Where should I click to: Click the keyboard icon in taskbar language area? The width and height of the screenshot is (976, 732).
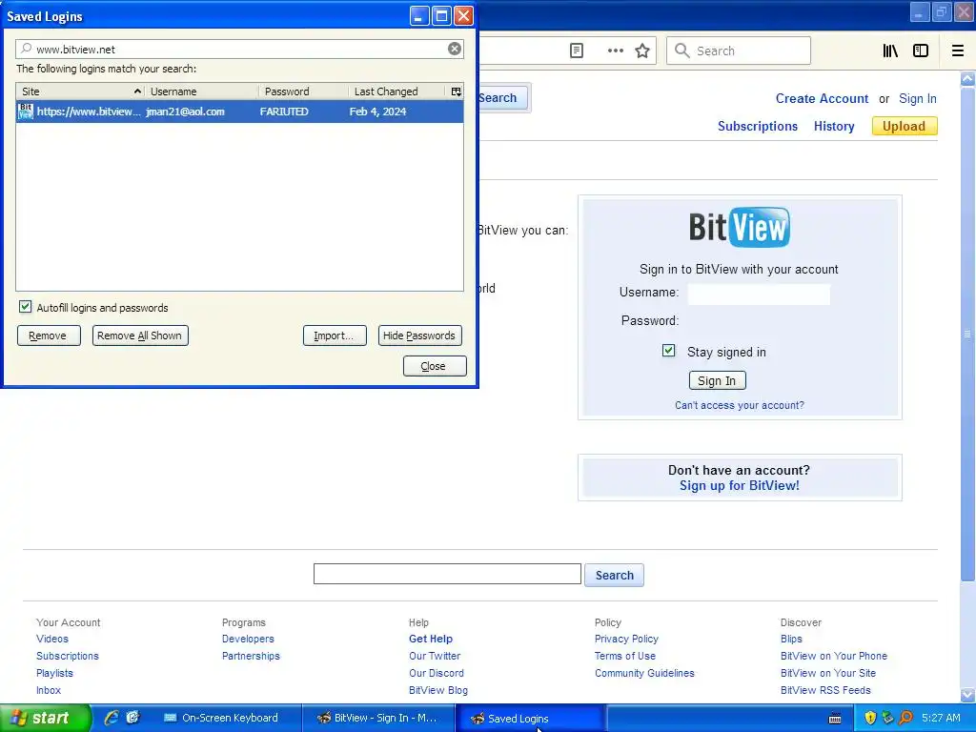835,719
